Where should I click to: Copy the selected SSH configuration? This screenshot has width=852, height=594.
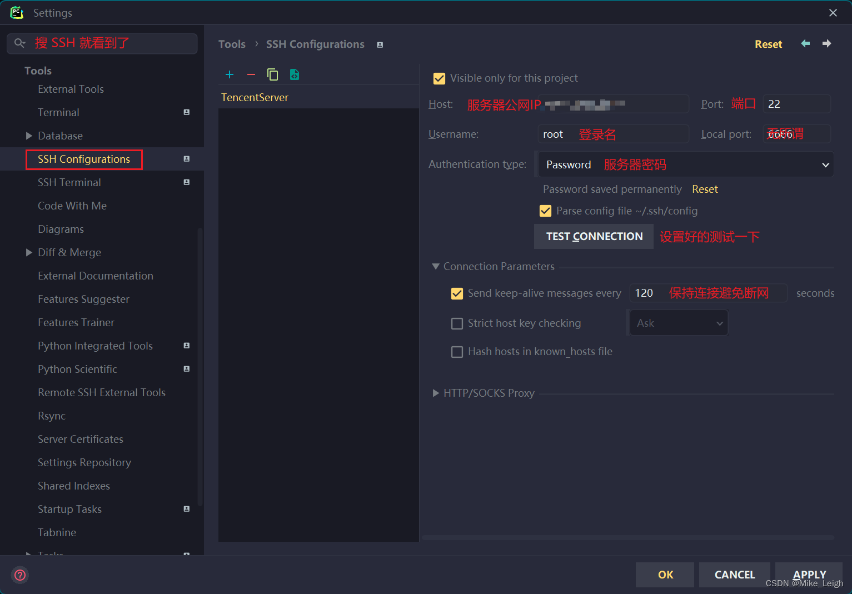[x=272, y=74]
